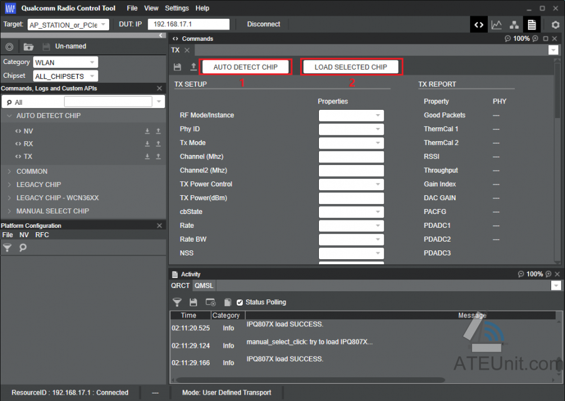Click the Activity log horizontal scrollbar

[310, 380]
